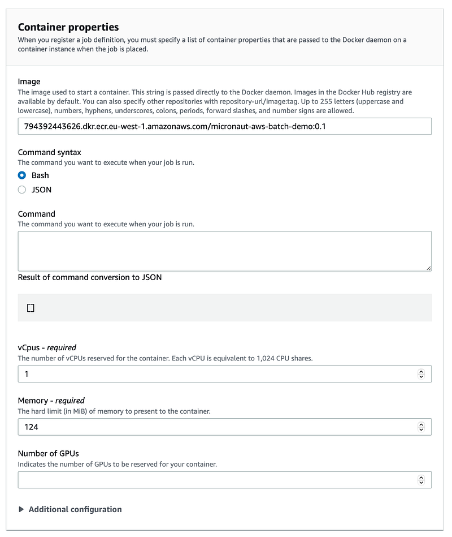Click the JSON conversion result box

click(225, 307)
